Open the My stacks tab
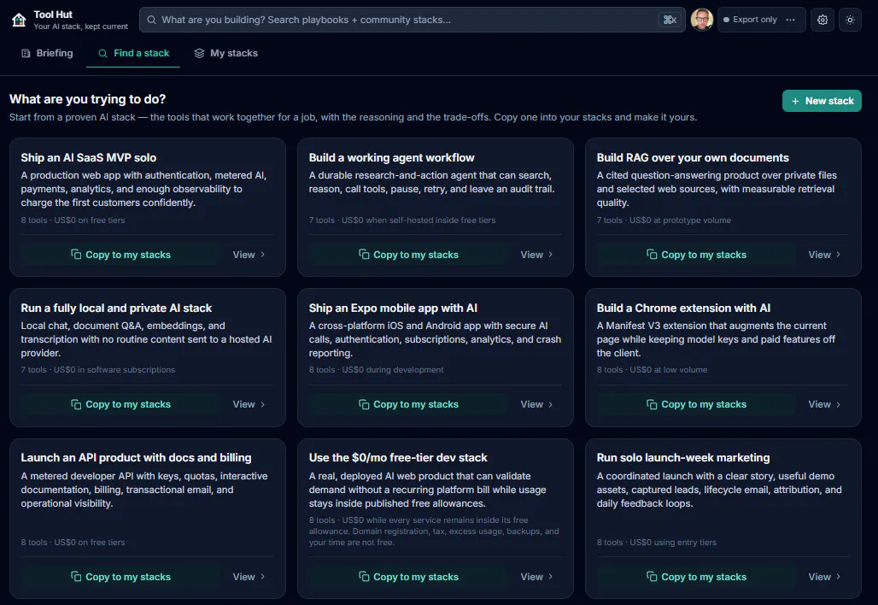 (x=225, y=53)
